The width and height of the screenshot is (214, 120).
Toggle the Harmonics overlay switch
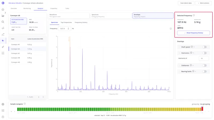[204, 53]
